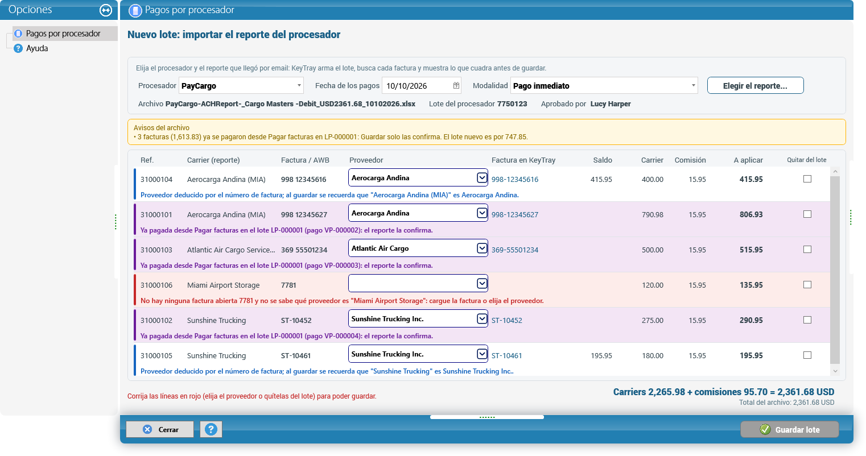Click the green checkmark on Guardar lote
The image size is (866, 456).
coord(765,429)
